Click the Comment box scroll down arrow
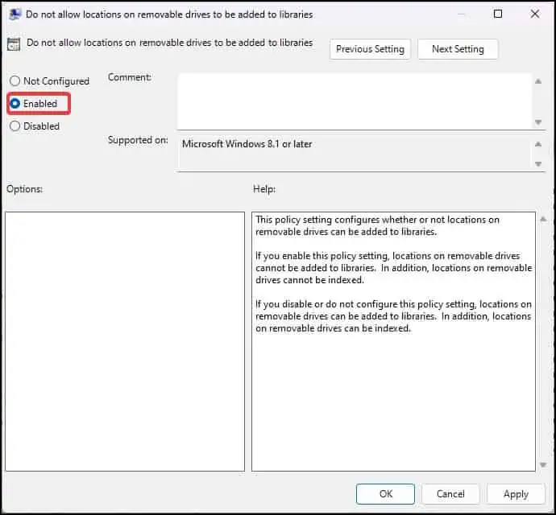The image size is (556, 515). point(538,122)
